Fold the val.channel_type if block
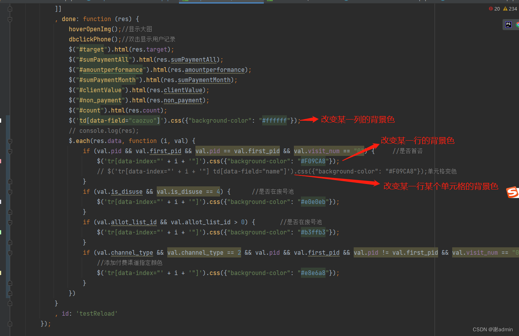The height and width of the screenshot is (336, 519). (10, 252)
